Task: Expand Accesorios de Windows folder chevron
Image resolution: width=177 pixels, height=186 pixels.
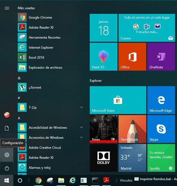Action: tap(81, 137)
